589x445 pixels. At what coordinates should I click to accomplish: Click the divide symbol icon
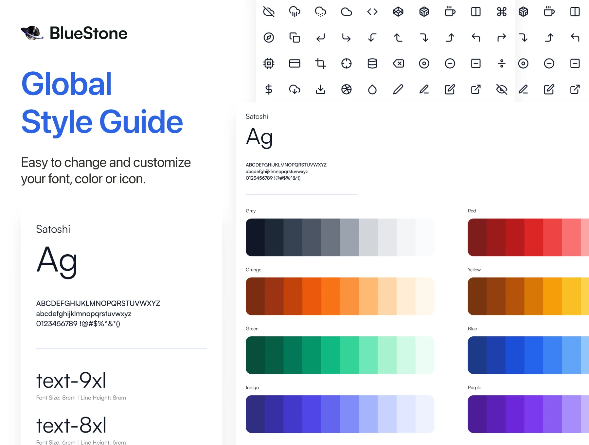coord(502,63)
